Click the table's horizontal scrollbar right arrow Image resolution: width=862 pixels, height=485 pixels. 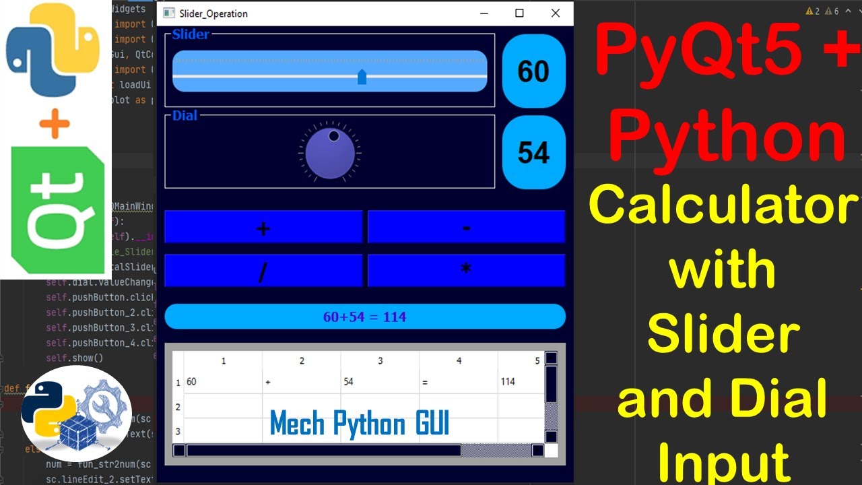(537, 451)
